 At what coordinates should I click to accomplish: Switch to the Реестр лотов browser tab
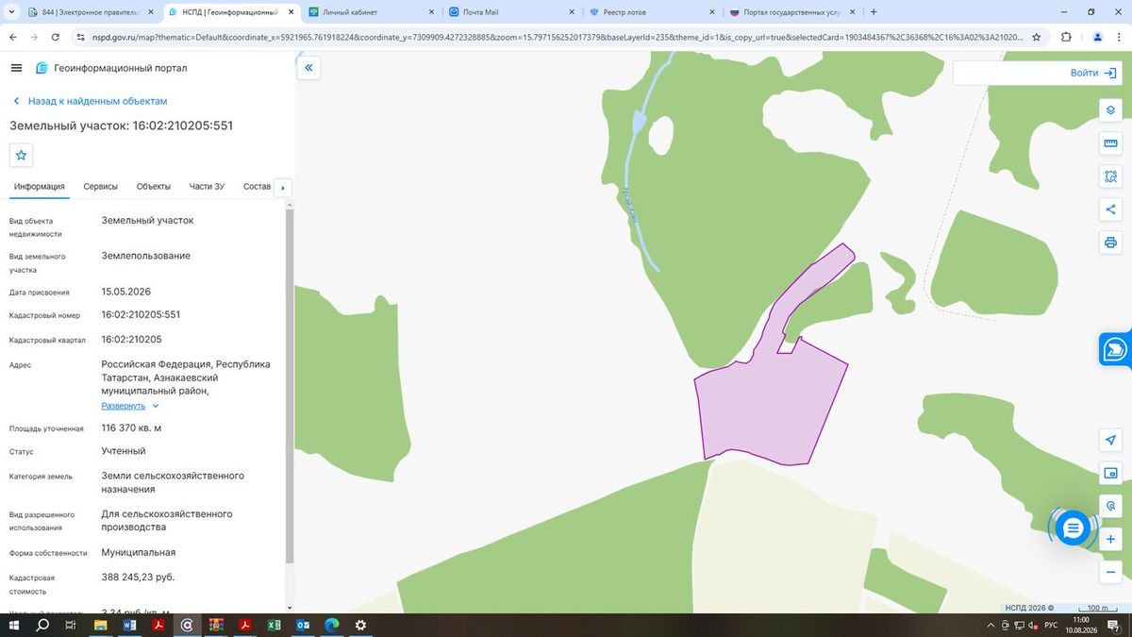click(x=650, y=12)
